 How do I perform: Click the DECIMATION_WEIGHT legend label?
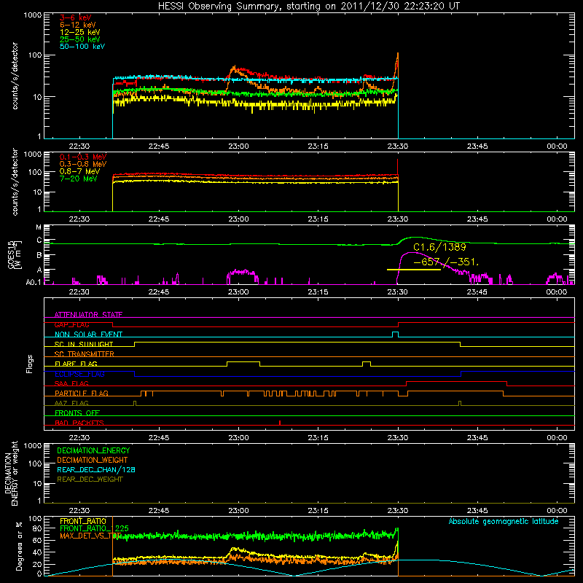point(93,460)
